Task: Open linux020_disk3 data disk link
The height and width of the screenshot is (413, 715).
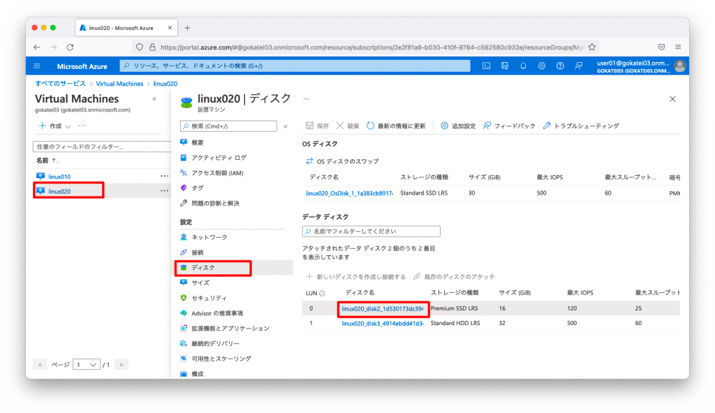Action: point(382,323)
